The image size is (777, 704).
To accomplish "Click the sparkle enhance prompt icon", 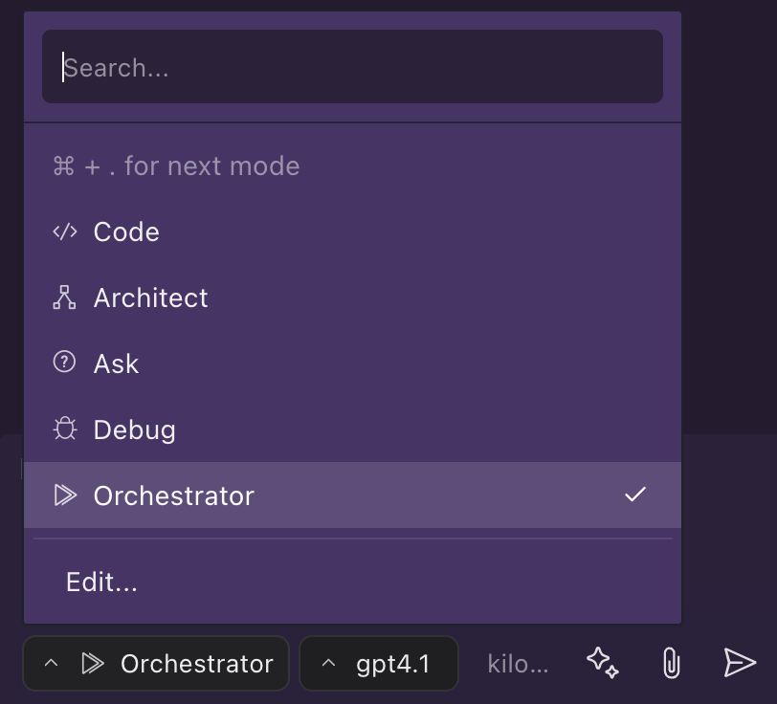I will pos(603,663).
